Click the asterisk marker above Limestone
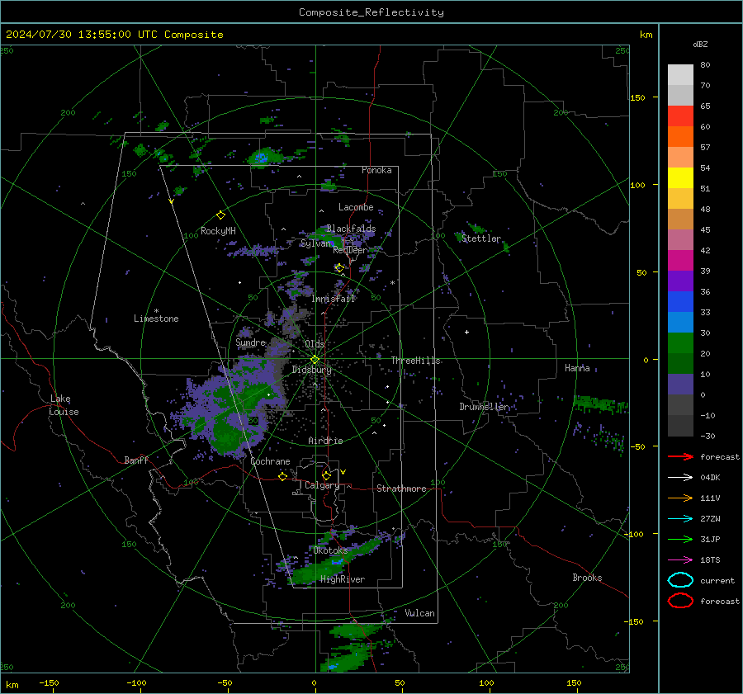This screenshot has width=743, height=694. 156,311
